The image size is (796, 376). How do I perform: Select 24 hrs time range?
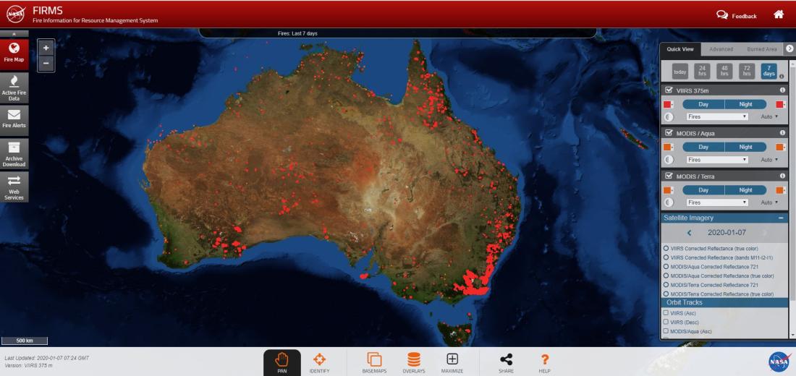coord(702,72)
